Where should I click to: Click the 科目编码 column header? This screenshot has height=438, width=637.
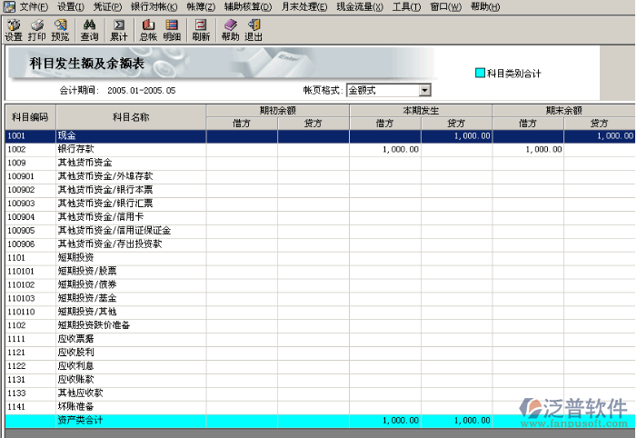tap(30, 117)
